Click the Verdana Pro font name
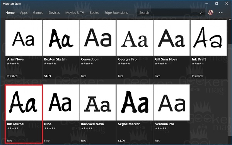The width and height of the screenshot is (232, 145). 164,124
